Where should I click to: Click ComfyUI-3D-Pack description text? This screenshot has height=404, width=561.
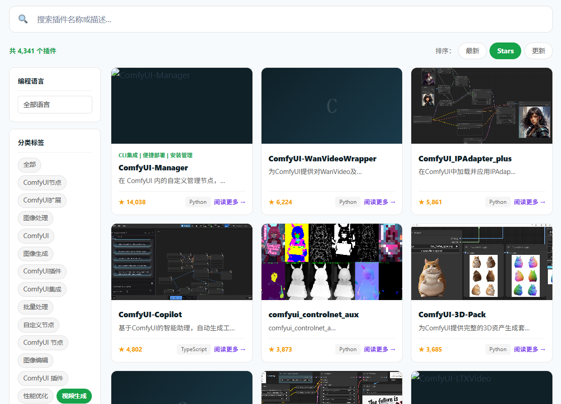474,328
